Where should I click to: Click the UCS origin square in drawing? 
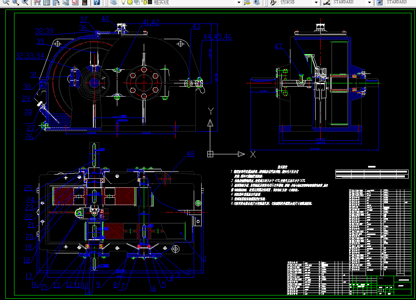pyautogui.click(x=210, y=154)
